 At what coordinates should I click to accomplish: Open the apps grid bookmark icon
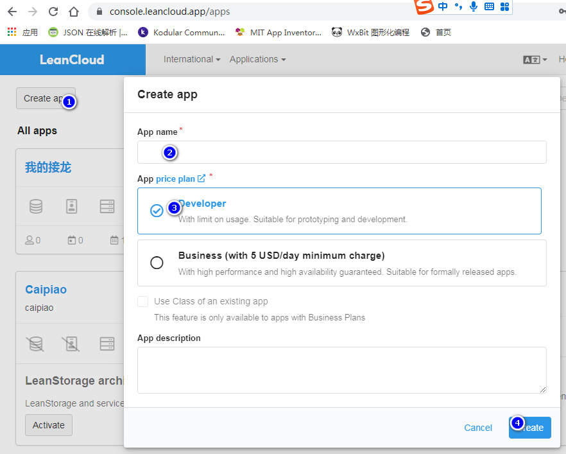click(x=12, y=32)
